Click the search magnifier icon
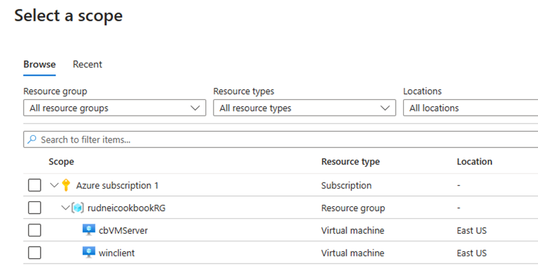 pyautogui.click(x=32, y=140)
